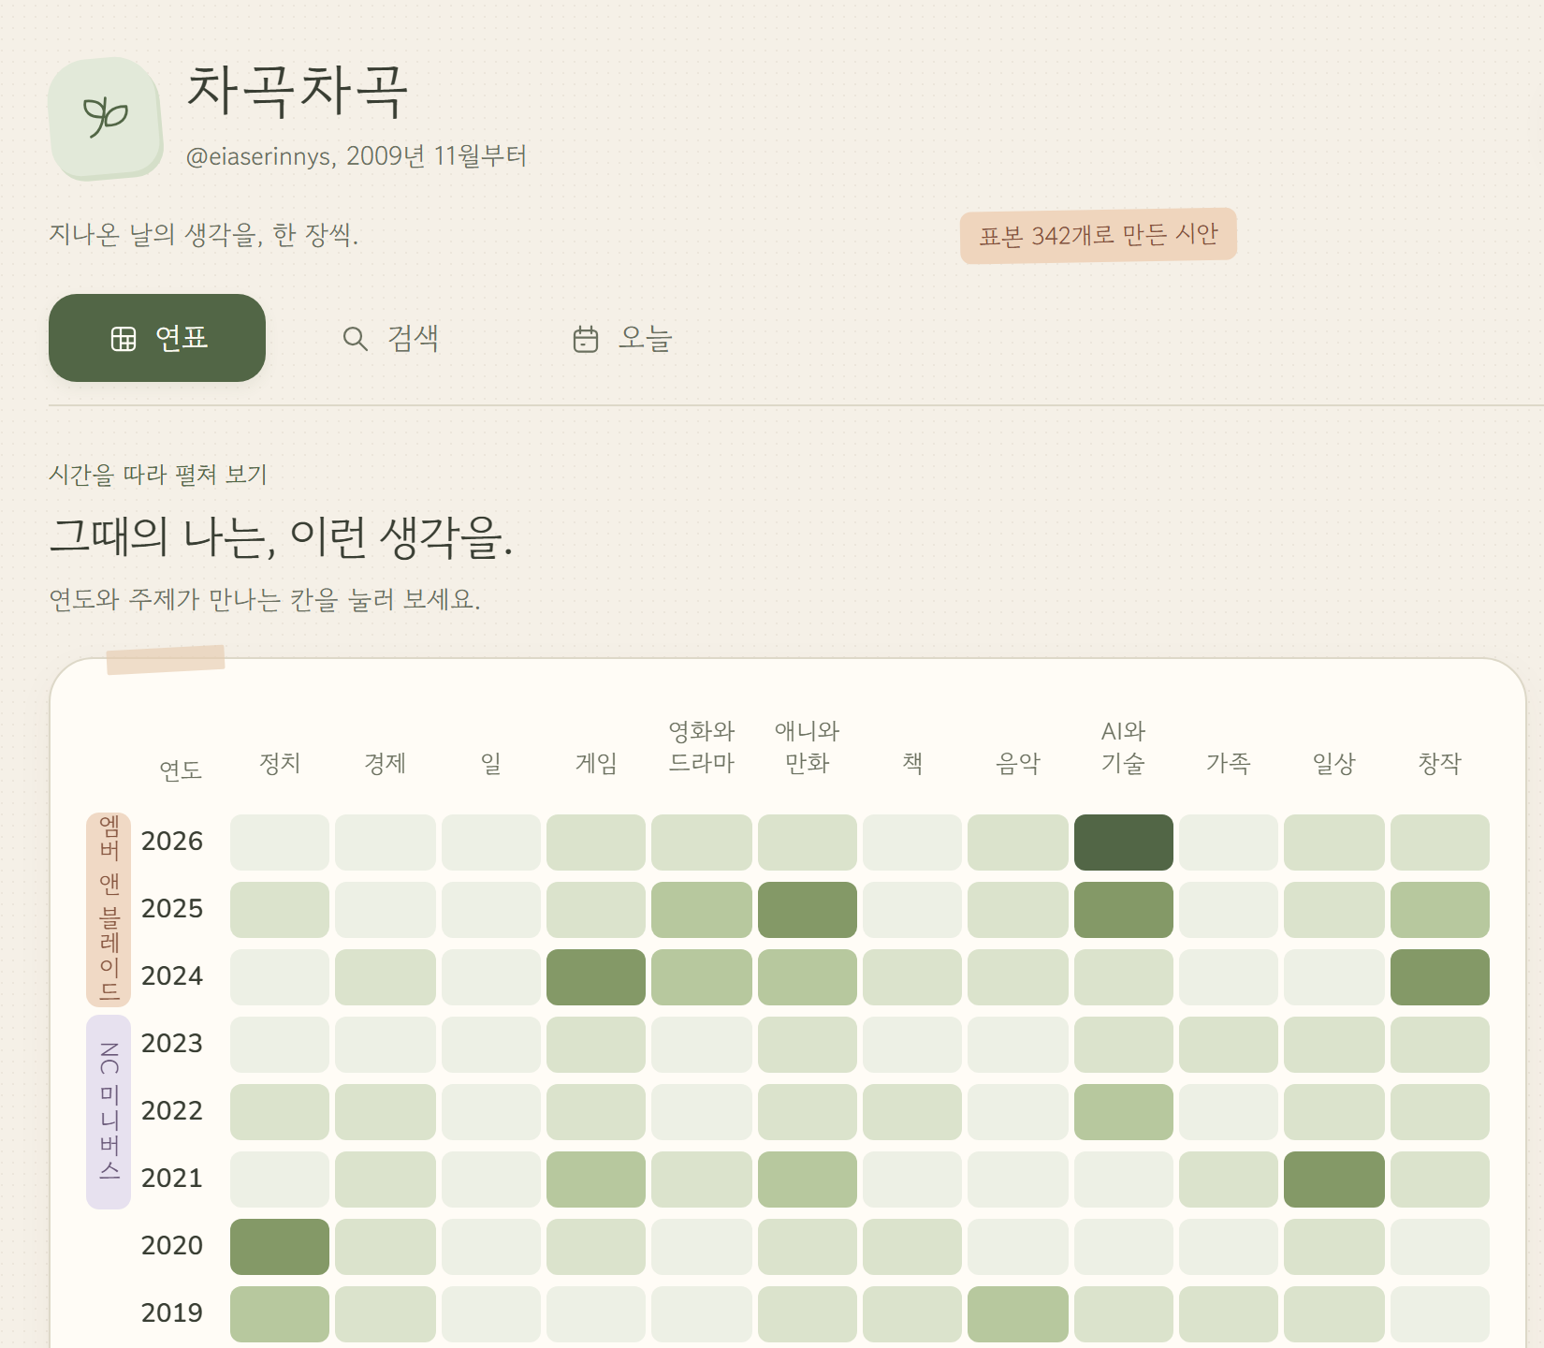Screen dimensions: 1544x1348
Task: Open the 2025 영화와 드라마 cell
Action: pos(702,910)
